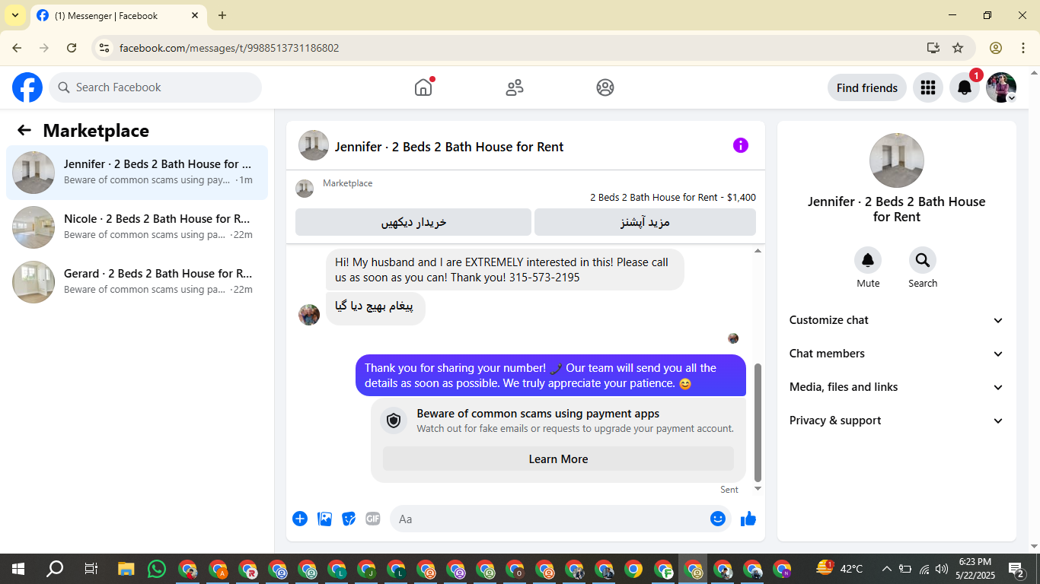The width and height of the screenshot is (1040, 584).
Task: Open the account profile picture menu
Action: [x=1001, y=87]
